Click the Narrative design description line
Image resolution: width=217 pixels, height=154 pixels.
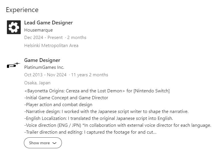106,112
